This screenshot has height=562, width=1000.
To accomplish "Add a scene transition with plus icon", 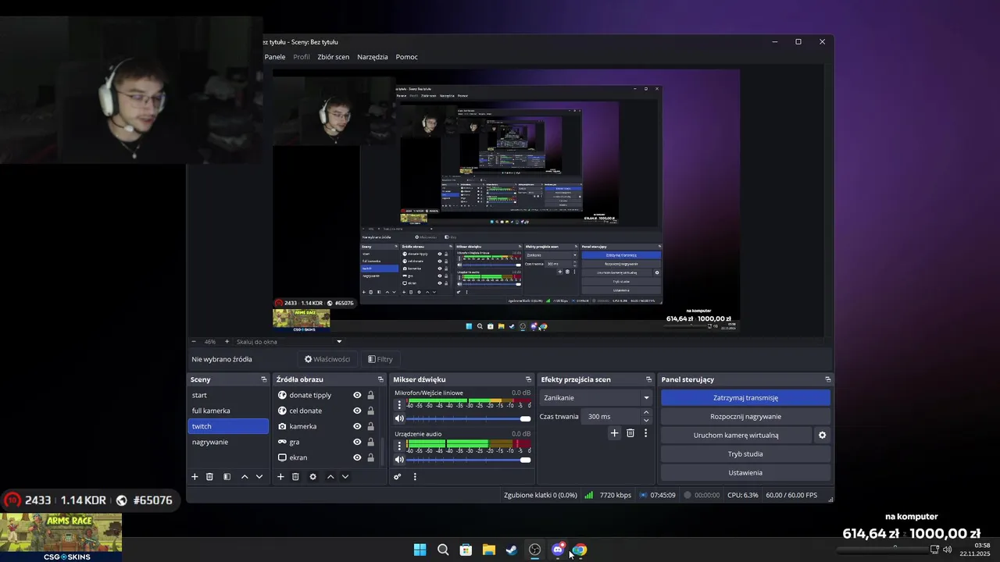I will (x=615, y=433).
